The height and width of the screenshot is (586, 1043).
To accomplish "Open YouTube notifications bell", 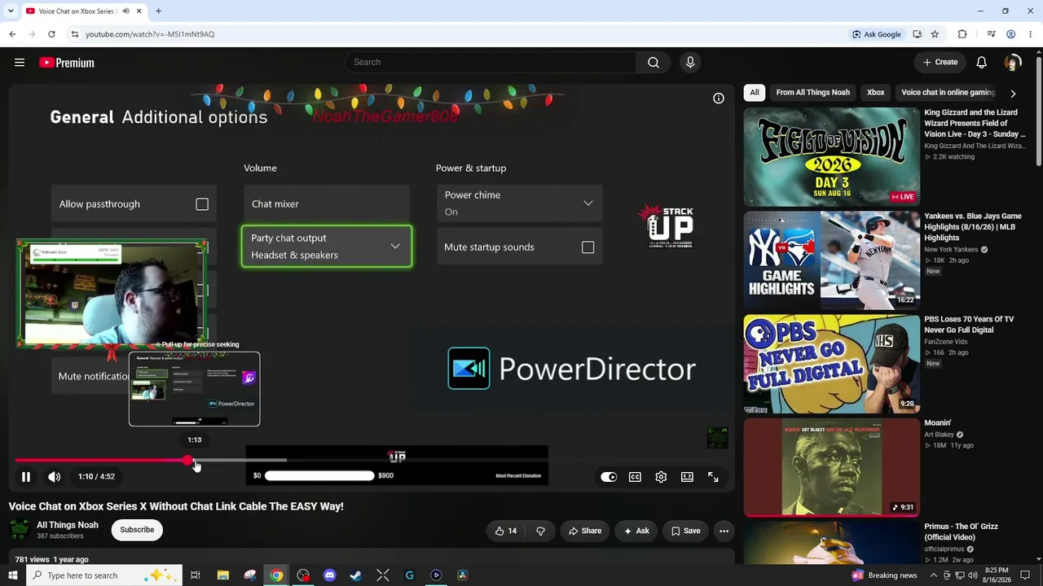I will click(982, 63).
